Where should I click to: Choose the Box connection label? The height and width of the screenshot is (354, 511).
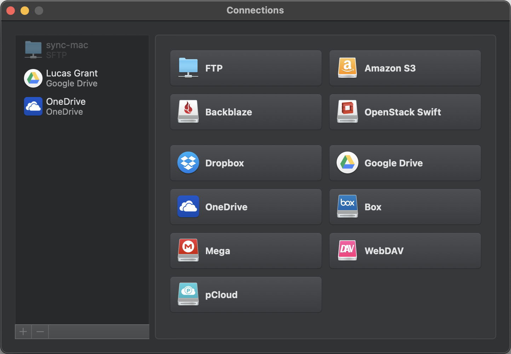(373, 207)
